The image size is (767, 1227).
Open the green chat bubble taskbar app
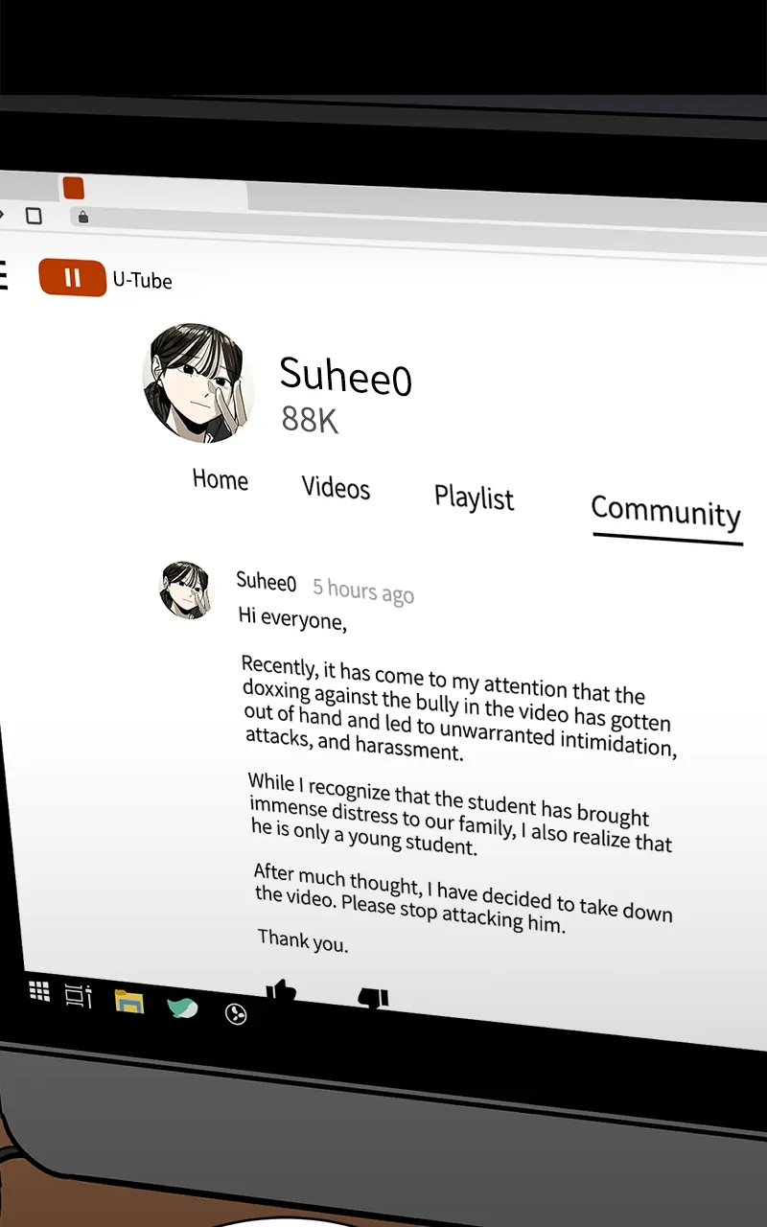point(182,1007)
